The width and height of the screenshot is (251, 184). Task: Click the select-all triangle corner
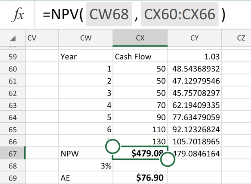click(x=13, y=38)
